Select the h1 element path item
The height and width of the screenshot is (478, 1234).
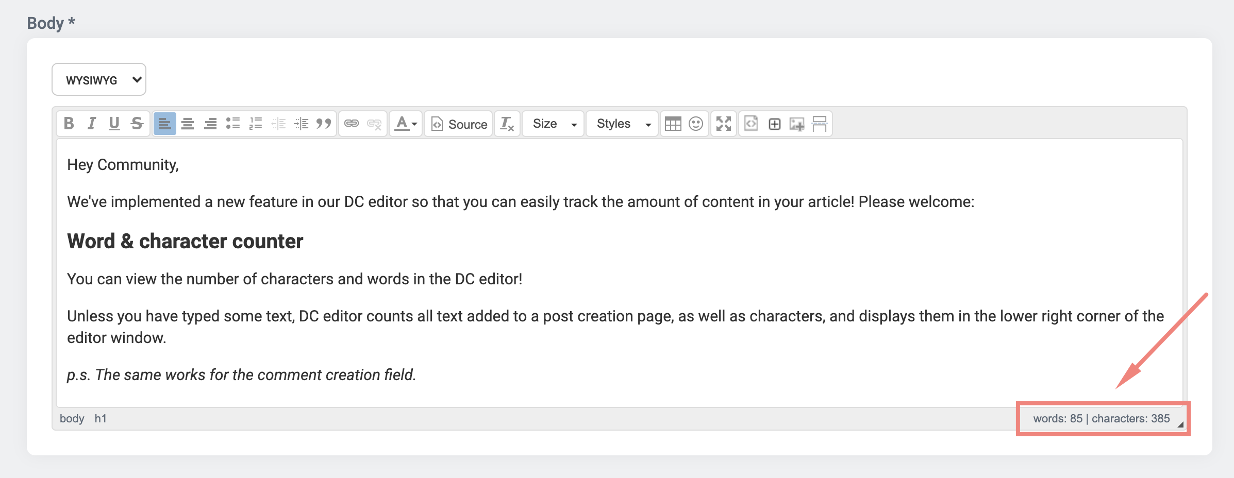(x=101, y=419)
